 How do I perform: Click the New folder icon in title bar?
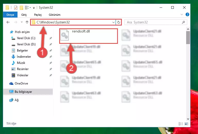pos(22,8)
